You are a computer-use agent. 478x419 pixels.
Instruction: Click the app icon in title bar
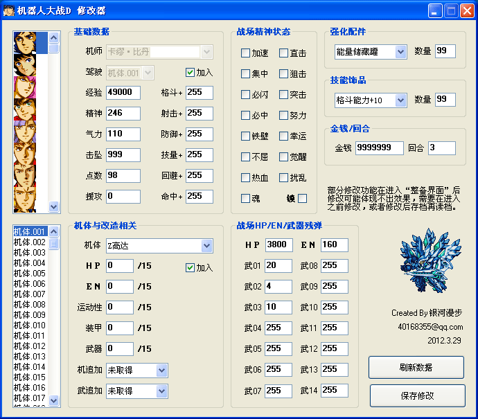pyautogui.click(x=9, y=10)
